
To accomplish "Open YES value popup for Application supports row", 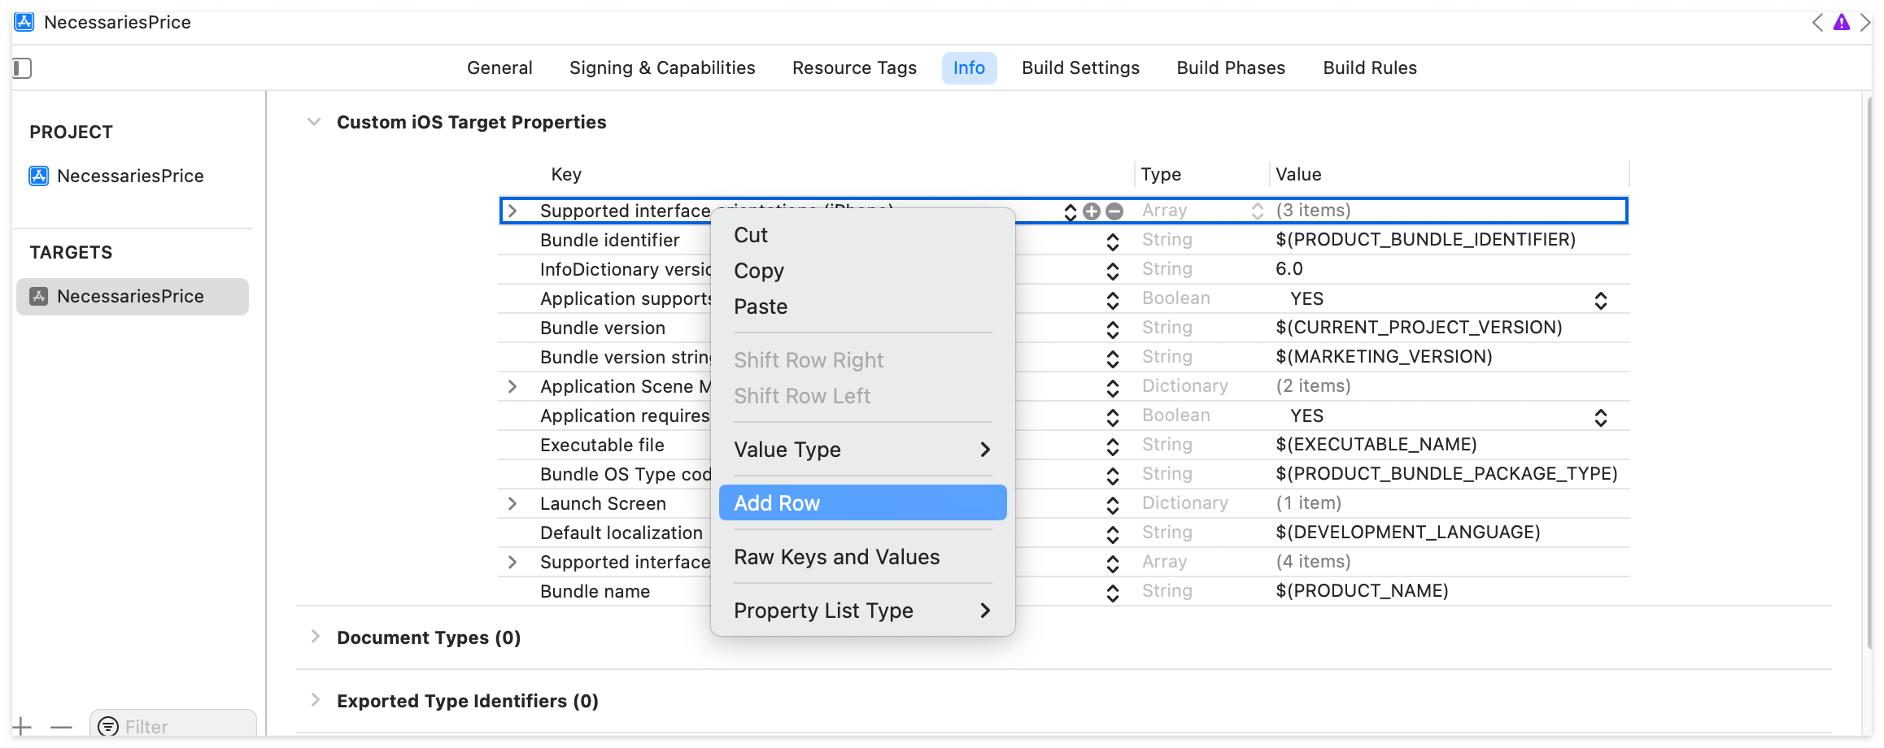I will tap(1600, 300).
